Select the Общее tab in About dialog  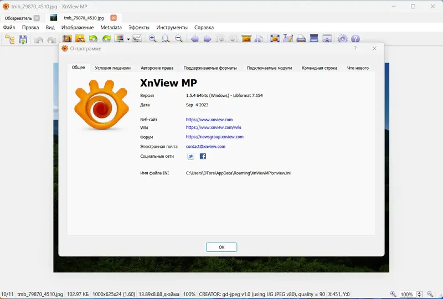[x=78, y=68]
